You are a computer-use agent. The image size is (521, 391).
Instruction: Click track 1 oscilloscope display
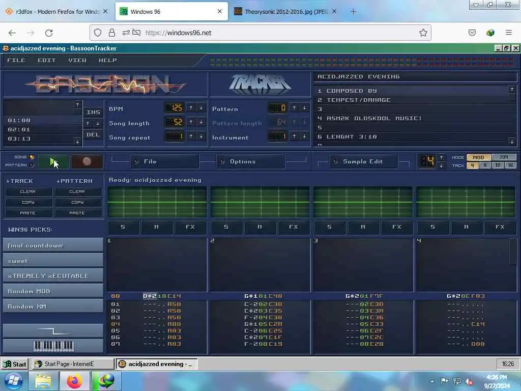tap(157, 202)
